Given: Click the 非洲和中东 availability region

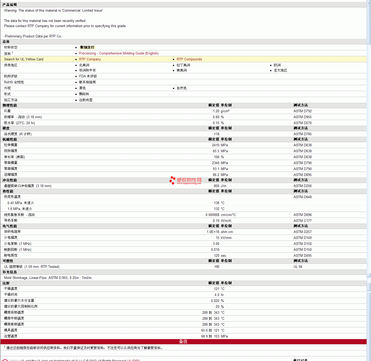Looking at the screenshot, I should pos(87,70).
